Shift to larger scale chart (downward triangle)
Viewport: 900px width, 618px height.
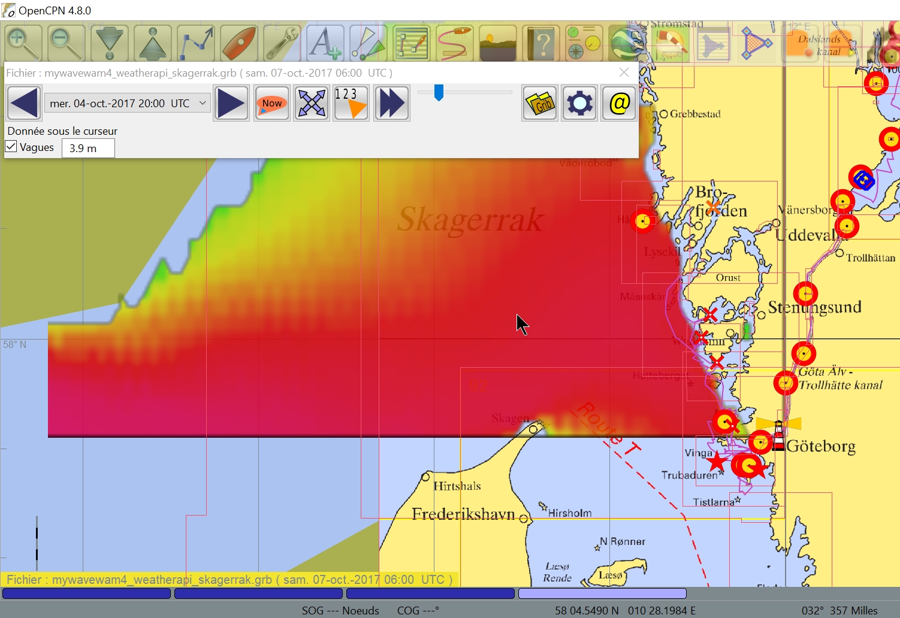coord(110,43)
